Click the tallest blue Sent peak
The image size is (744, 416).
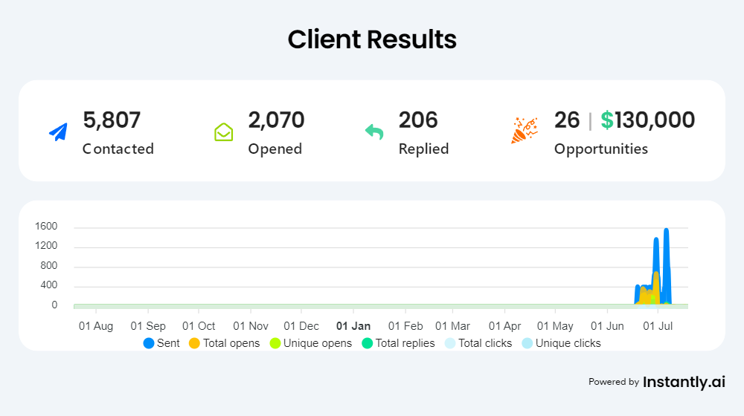666,232
